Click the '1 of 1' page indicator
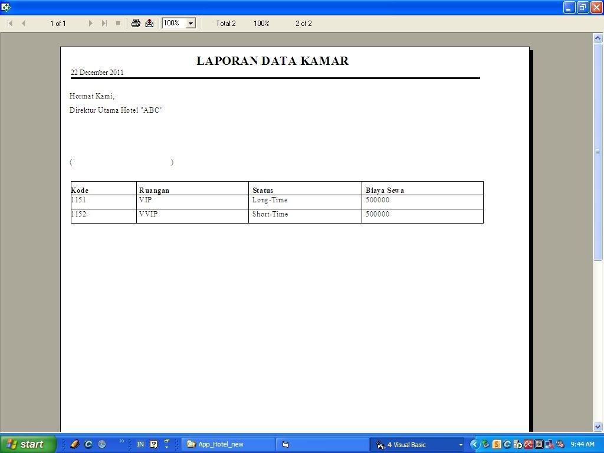Image resolution: width=604 pixels, height=453 pixels. [x=58, y=24]
